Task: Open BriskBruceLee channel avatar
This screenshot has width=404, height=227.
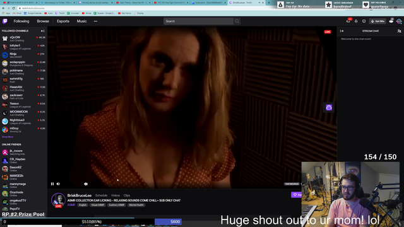Action: [x=58, y=199]
